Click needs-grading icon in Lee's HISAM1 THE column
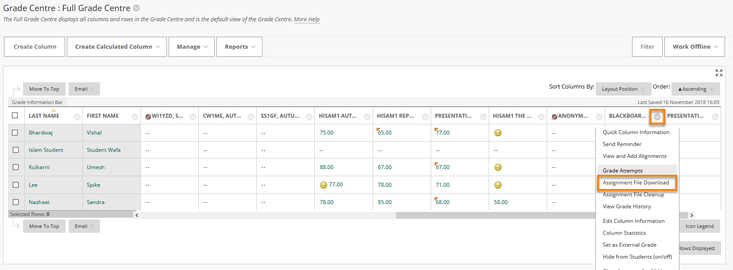The width and height of the screenshot is (733, 270). click(x=498, y=185)
